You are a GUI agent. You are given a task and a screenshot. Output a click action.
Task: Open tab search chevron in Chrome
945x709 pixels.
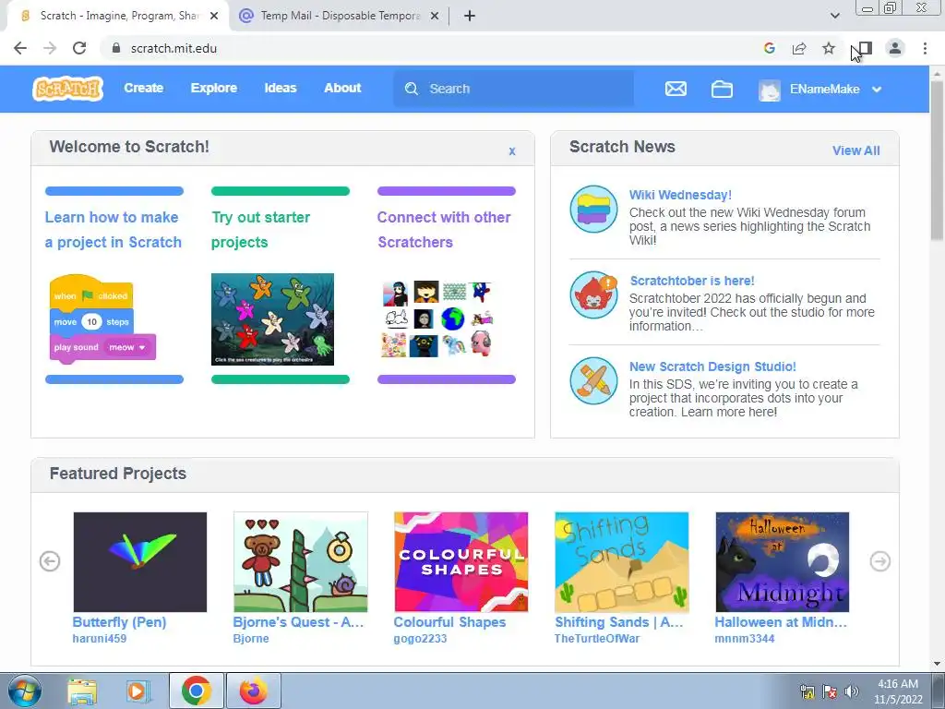pyautogui.click(x=834, y=16)
